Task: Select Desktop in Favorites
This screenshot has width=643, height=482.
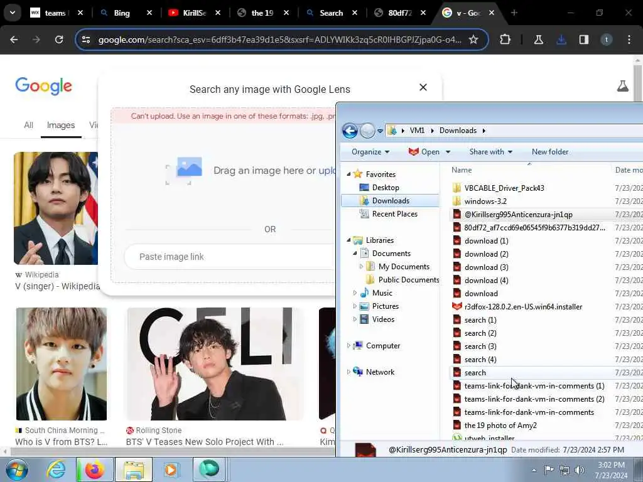Action: point(386,188)
